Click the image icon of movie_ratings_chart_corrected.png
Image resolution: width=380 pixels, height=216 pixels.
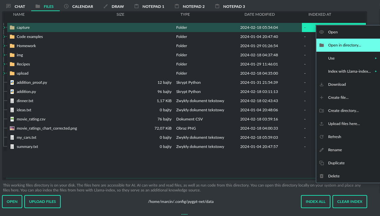pos(12,128)
